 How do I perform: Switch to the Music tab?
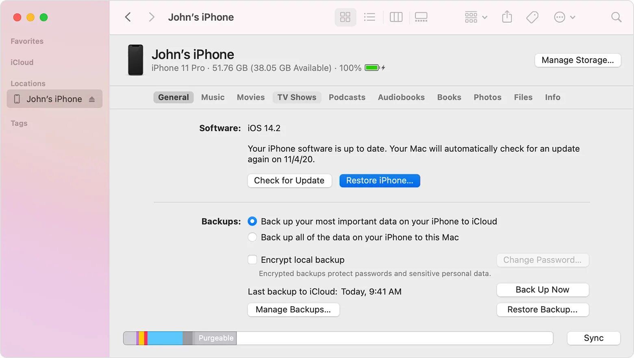point(213,97)
